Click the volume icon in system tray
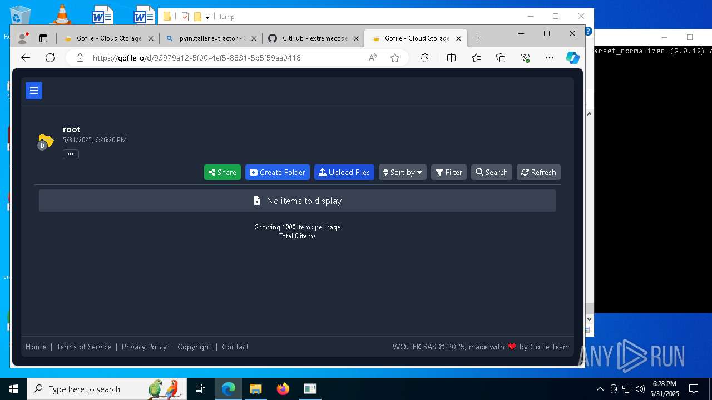 coord(640,389)
